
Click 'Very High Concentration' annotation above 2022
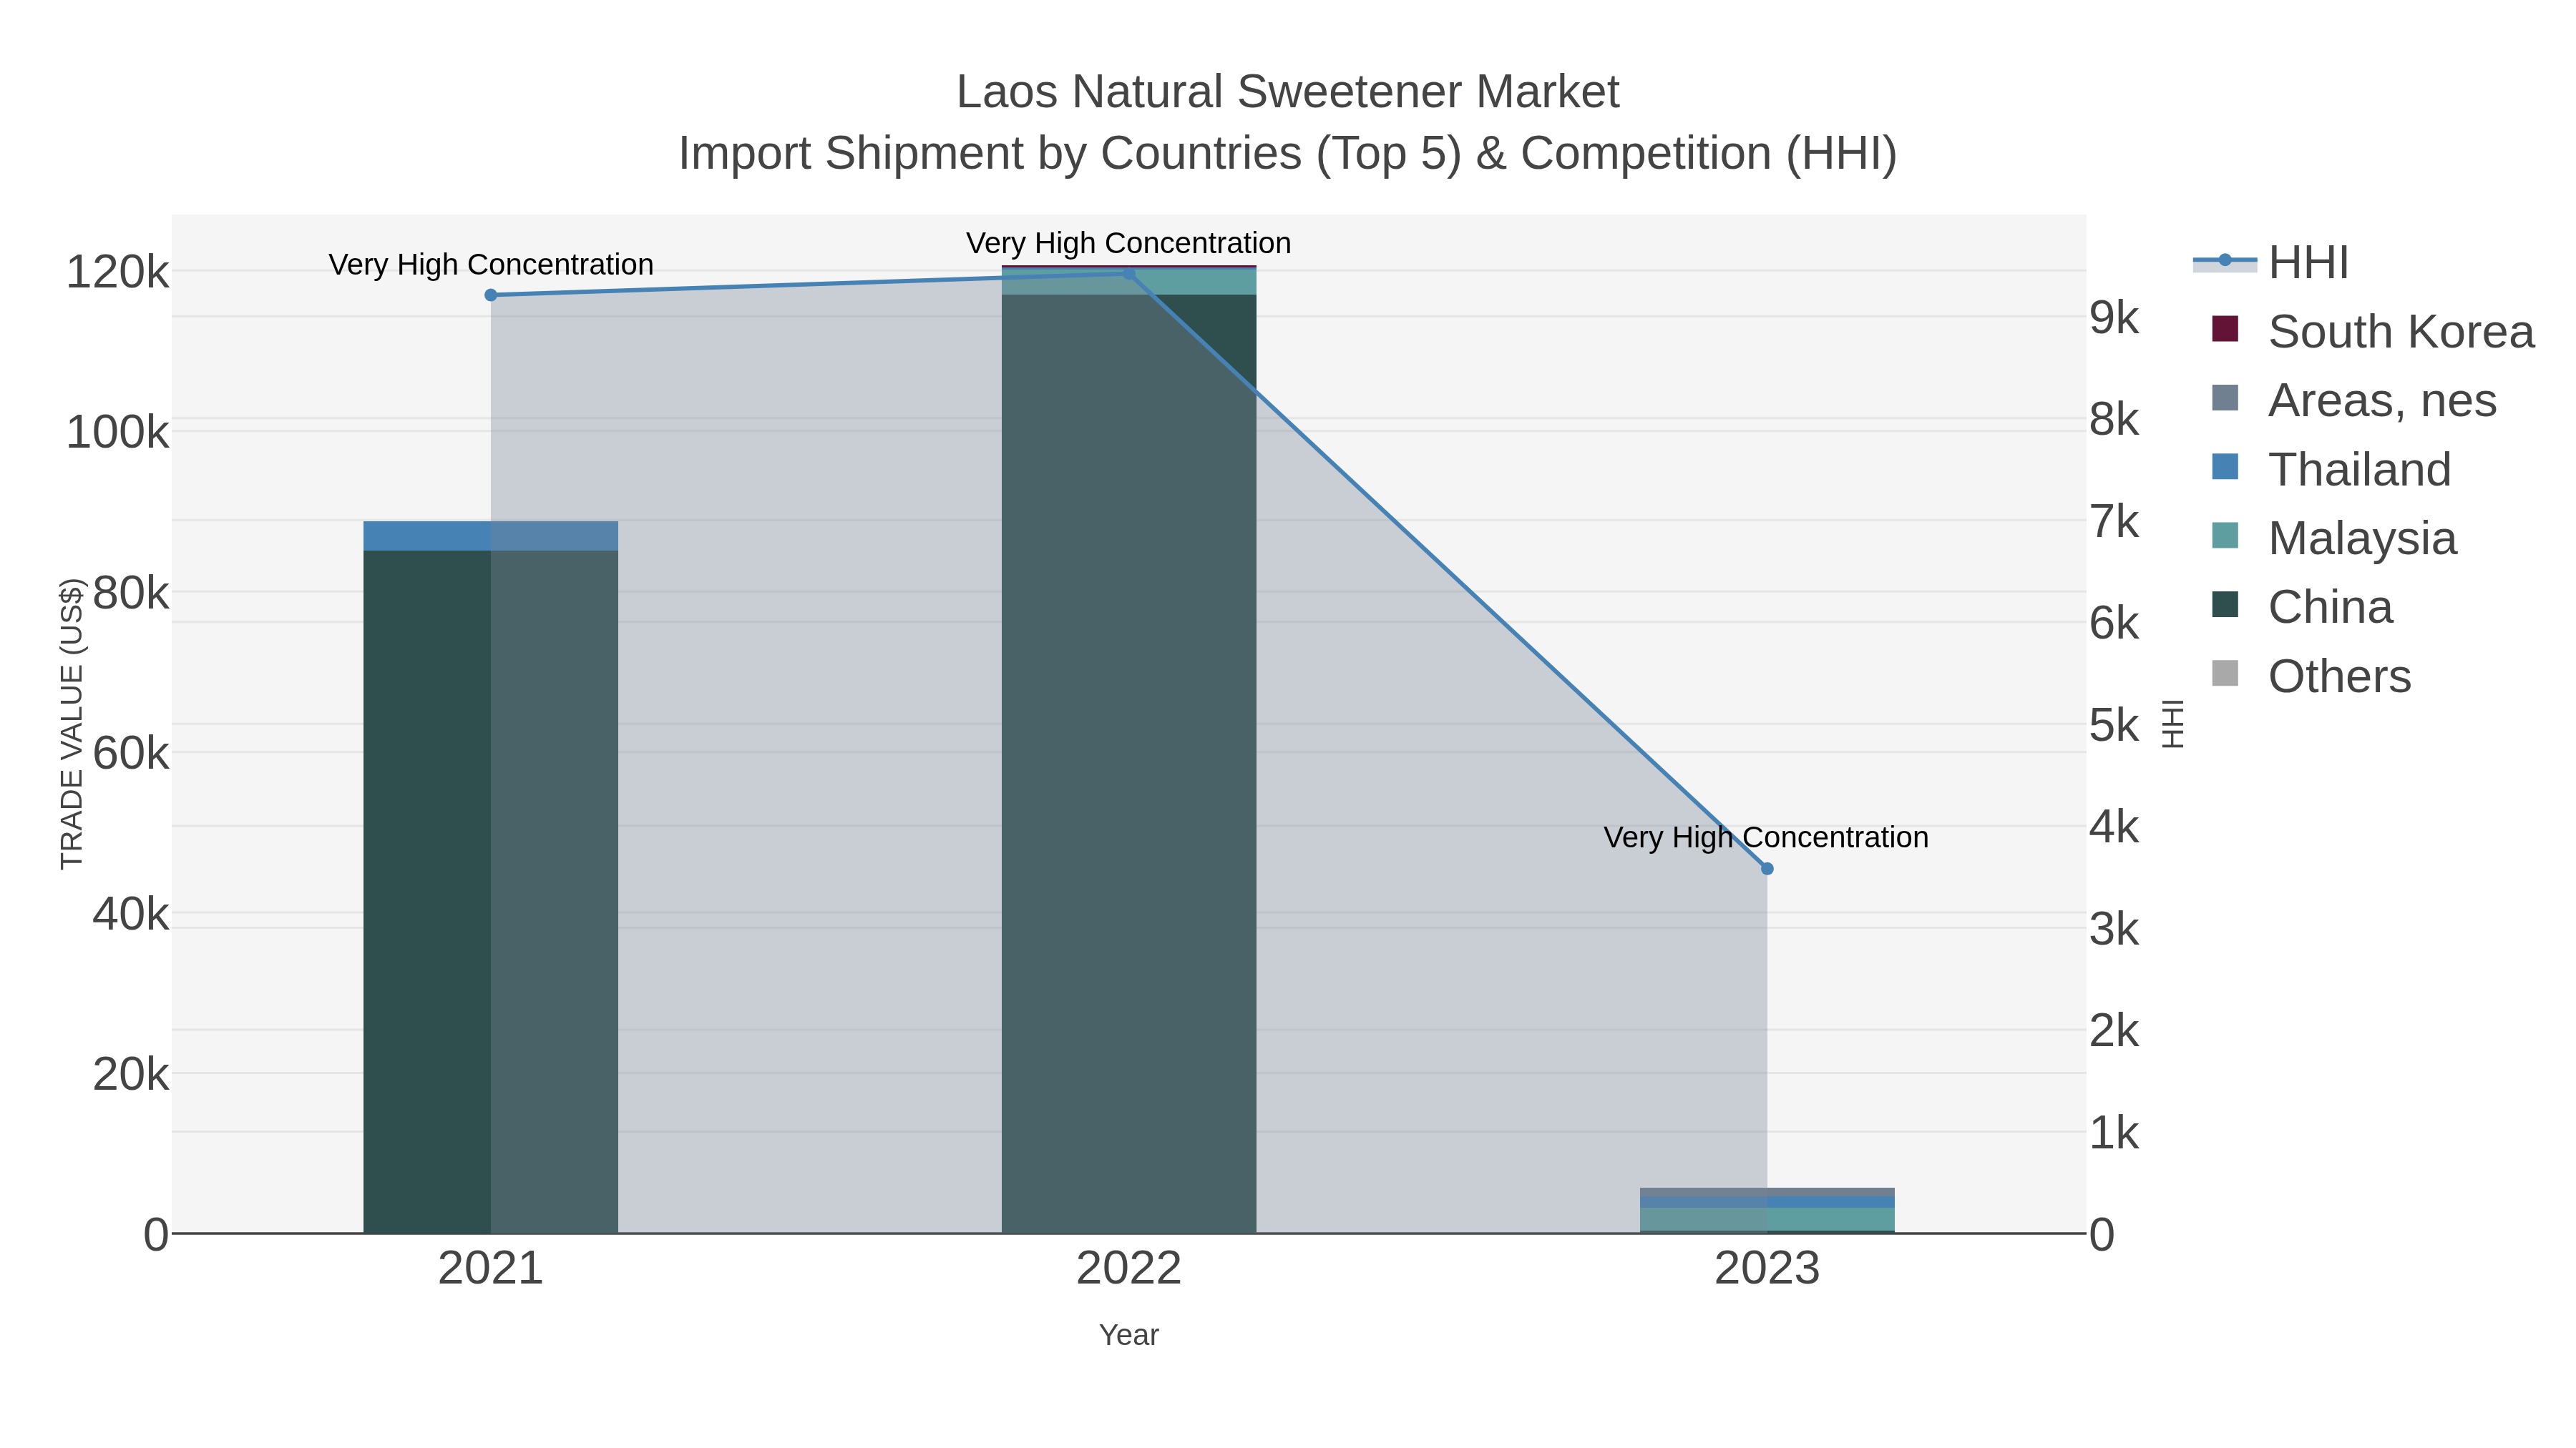(x=1129, y=244)
